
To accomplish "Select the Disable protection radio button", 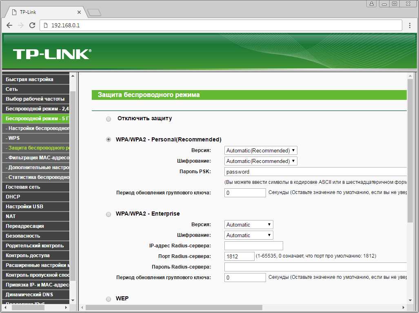I will click(x=109, y=119).
